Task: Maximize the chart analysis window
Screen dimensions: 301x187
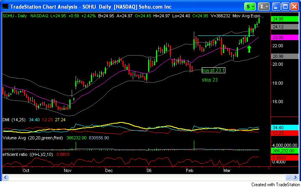Action: click(x=286, y=7)
